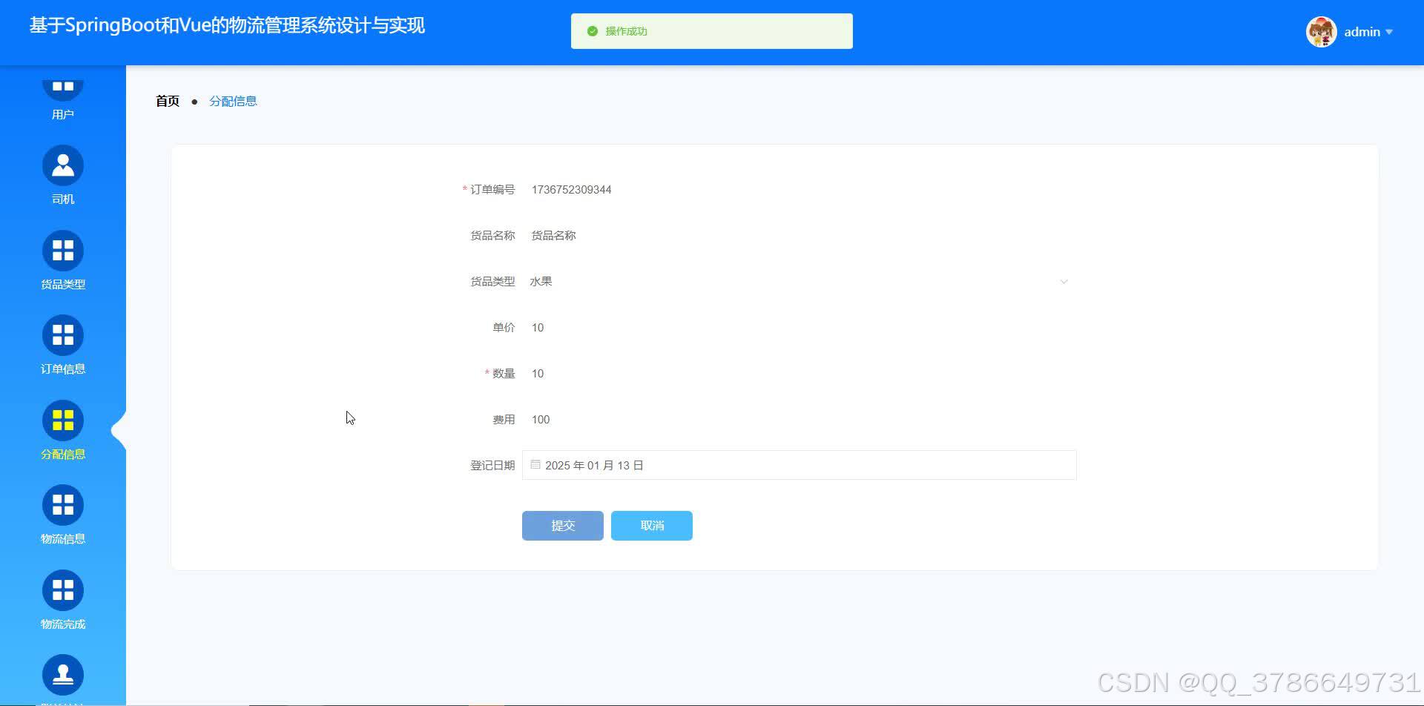
Task: Go to 物流完成 menu label
Action: pyautogui.click(x=63, y=624)
